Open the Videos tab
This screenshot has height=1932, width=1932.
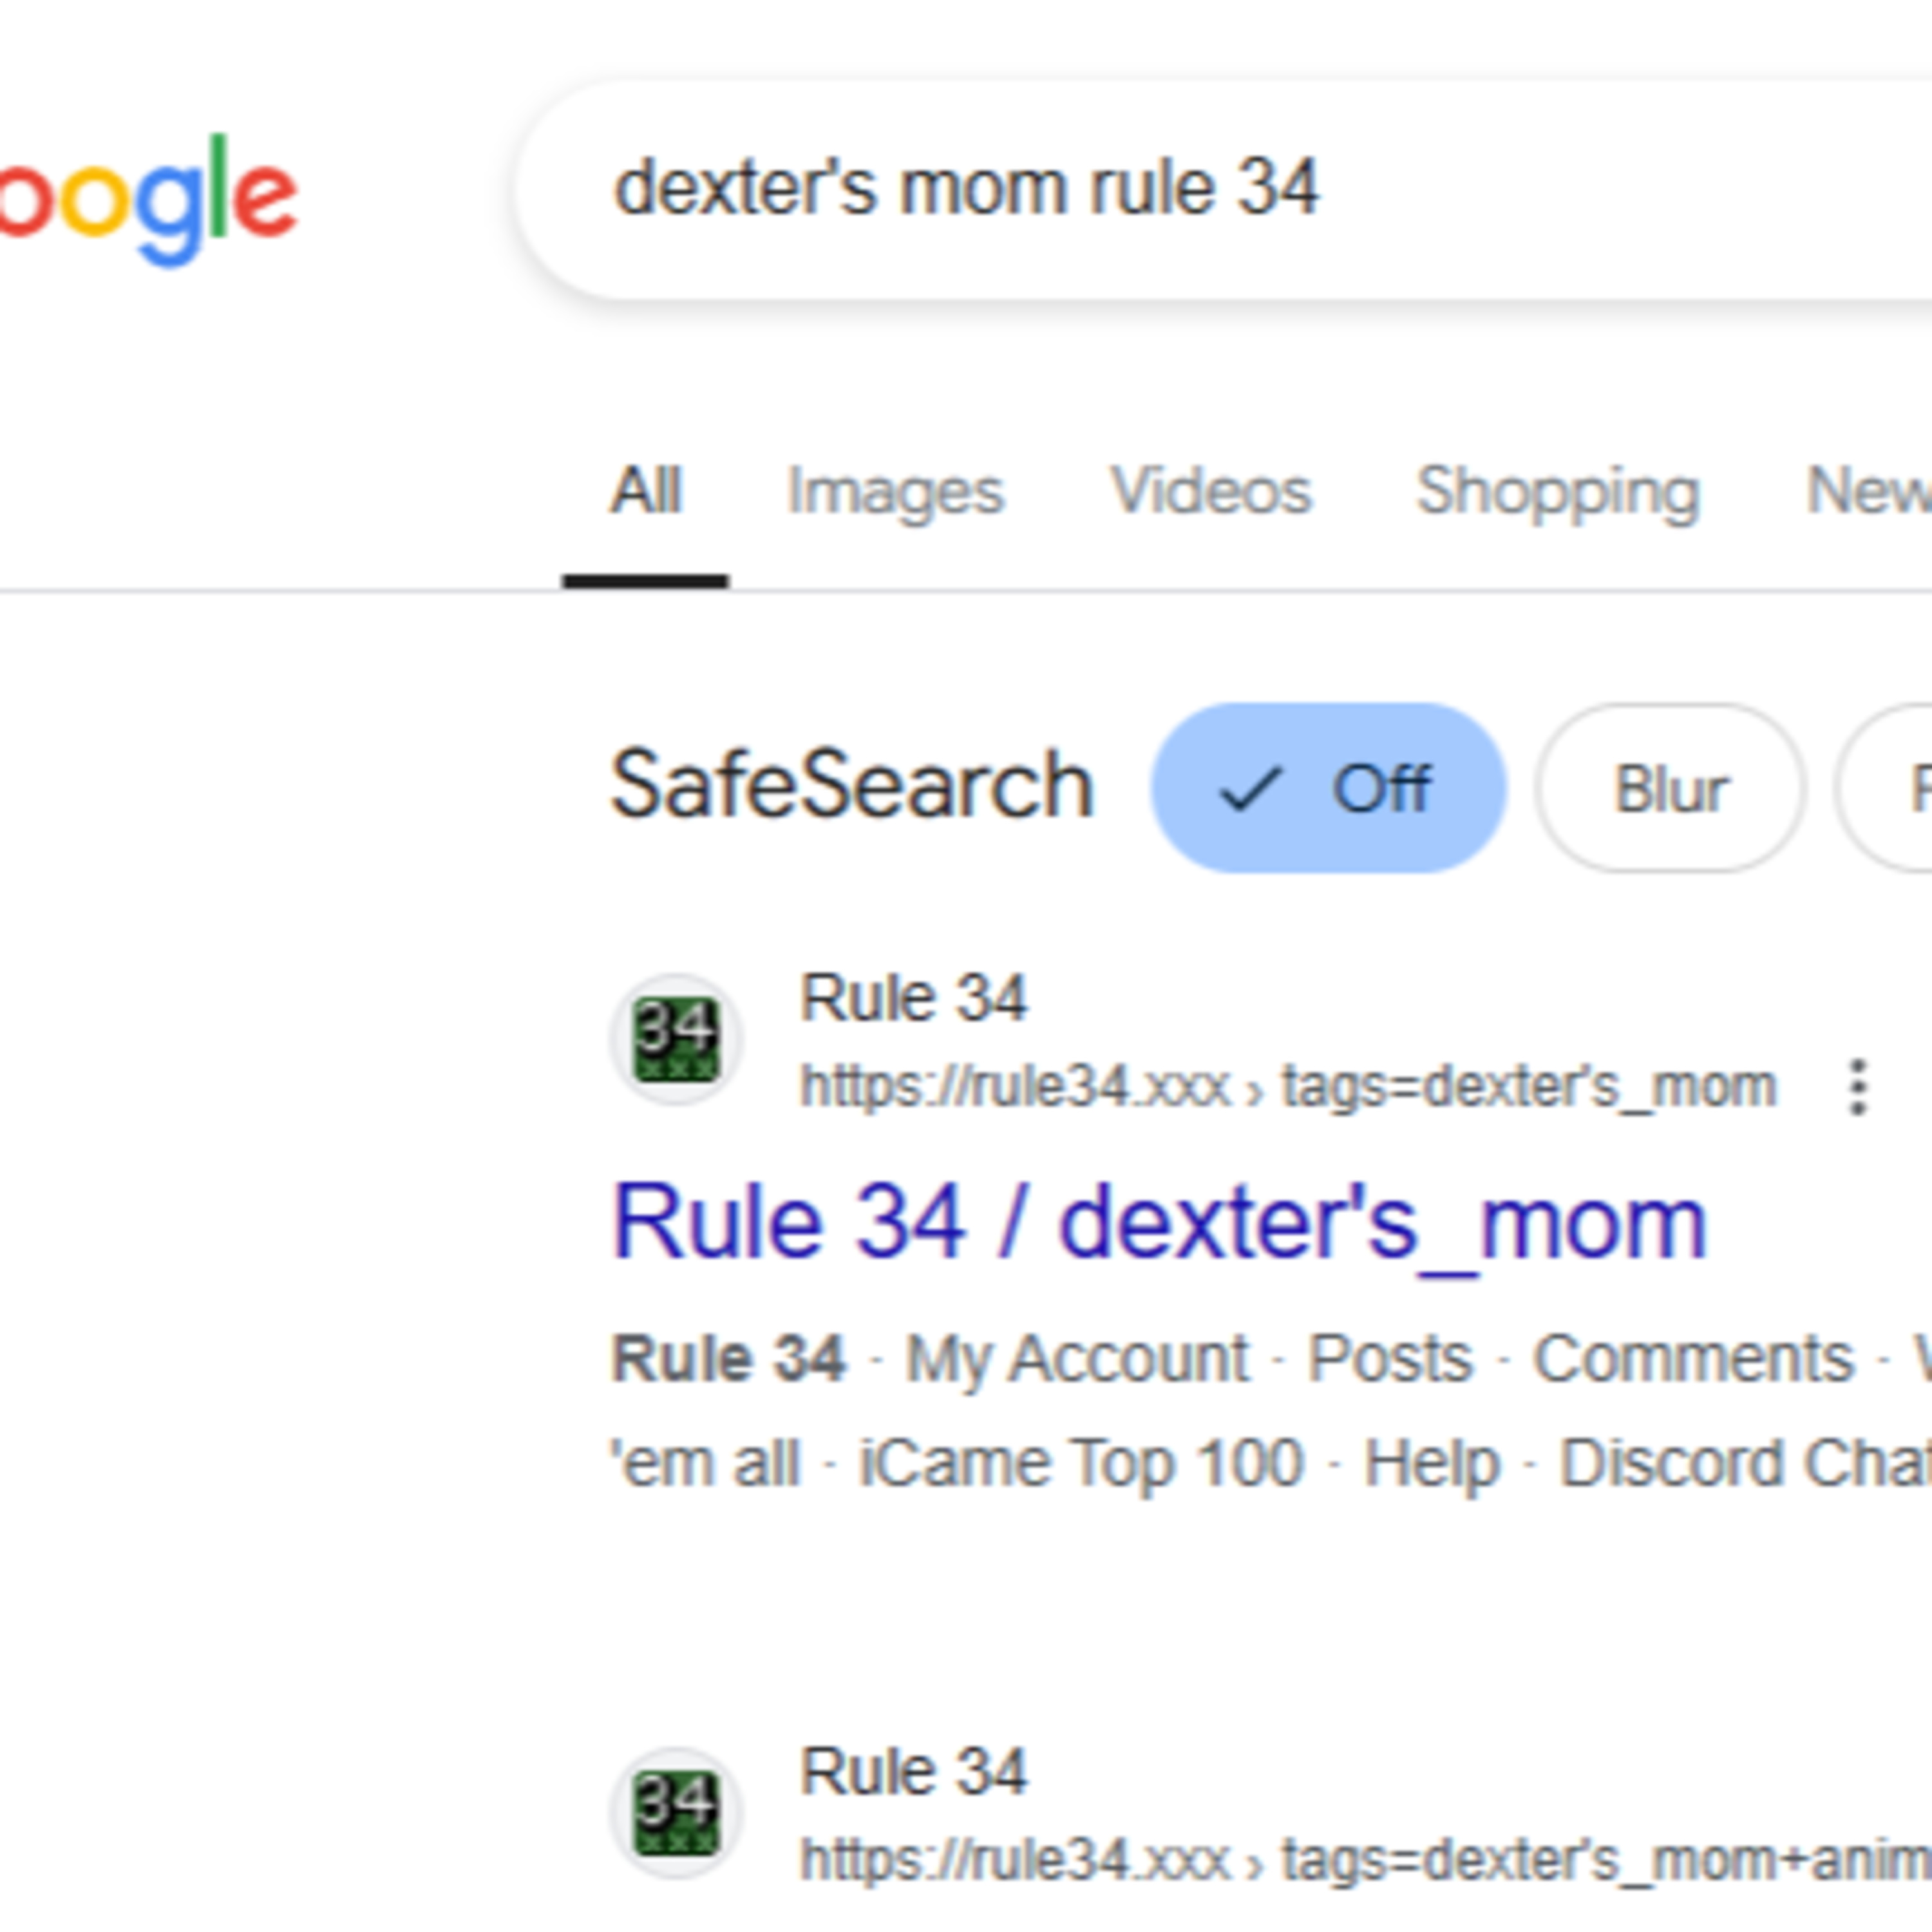click(1210, 491)
